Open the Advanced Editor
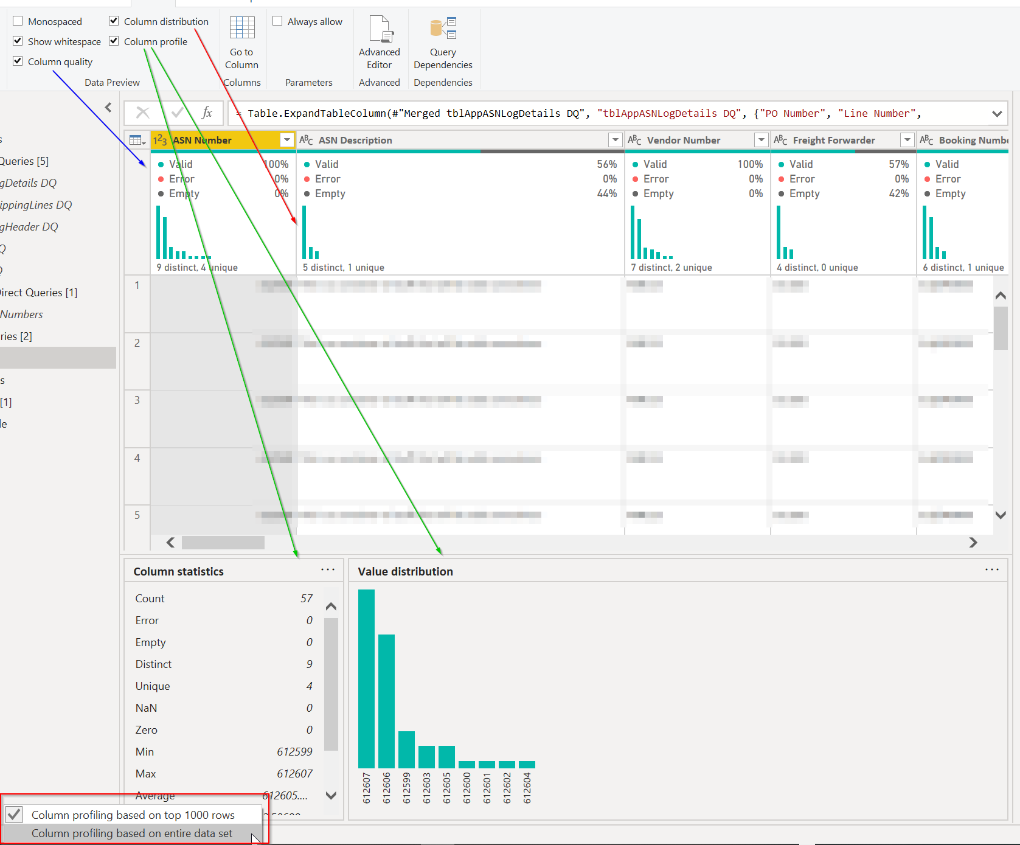Image resolution: width=1020 pixels, height=845 pixels. pyautogui.click(x=380, y=43)
